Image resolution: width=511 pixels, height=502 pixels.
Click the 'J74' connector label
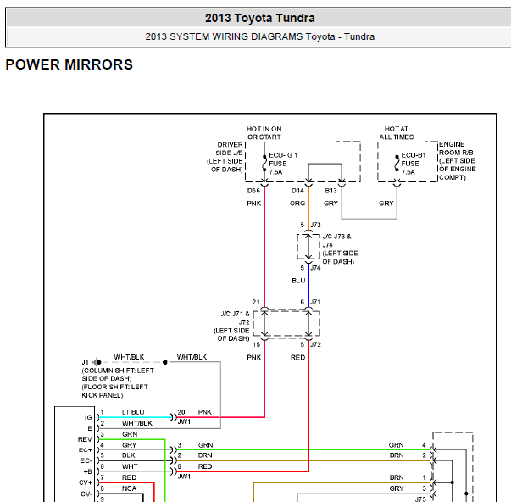click(315, 268)
